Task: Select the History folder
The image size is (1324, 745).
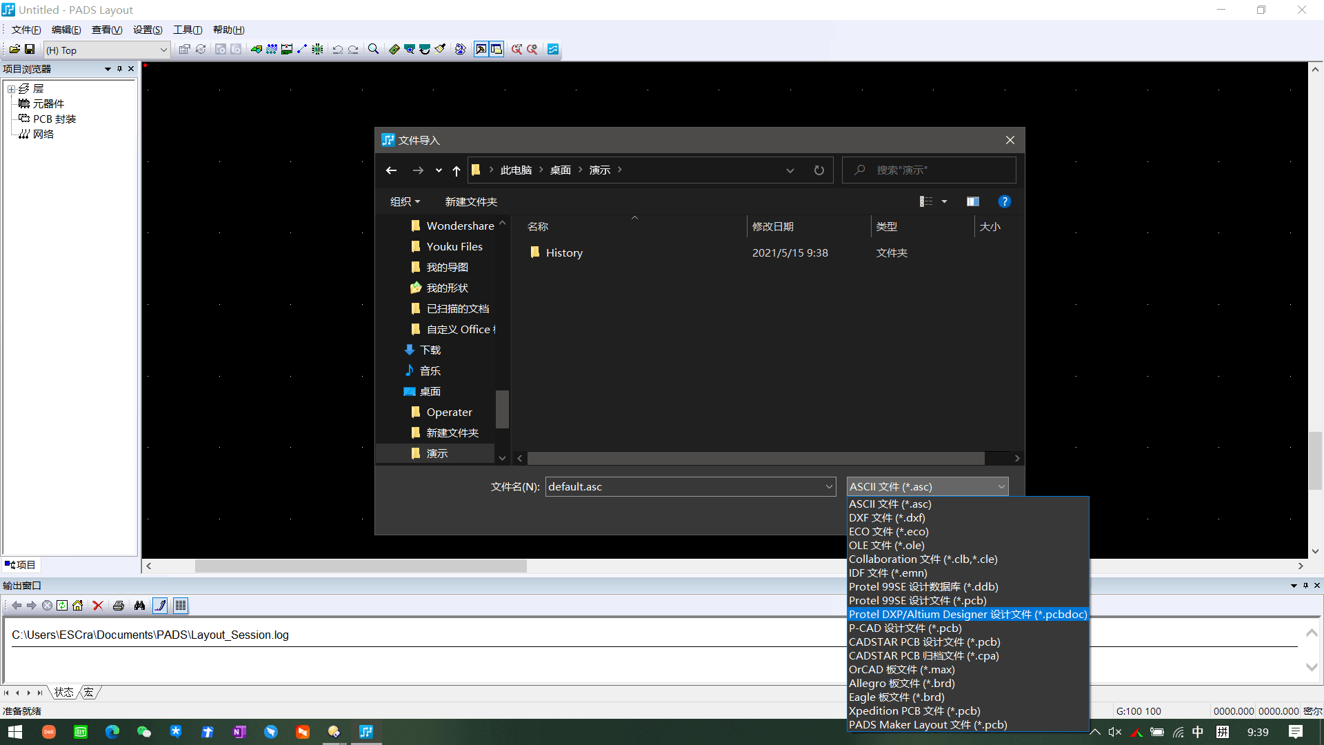Action: pos(564,252)
